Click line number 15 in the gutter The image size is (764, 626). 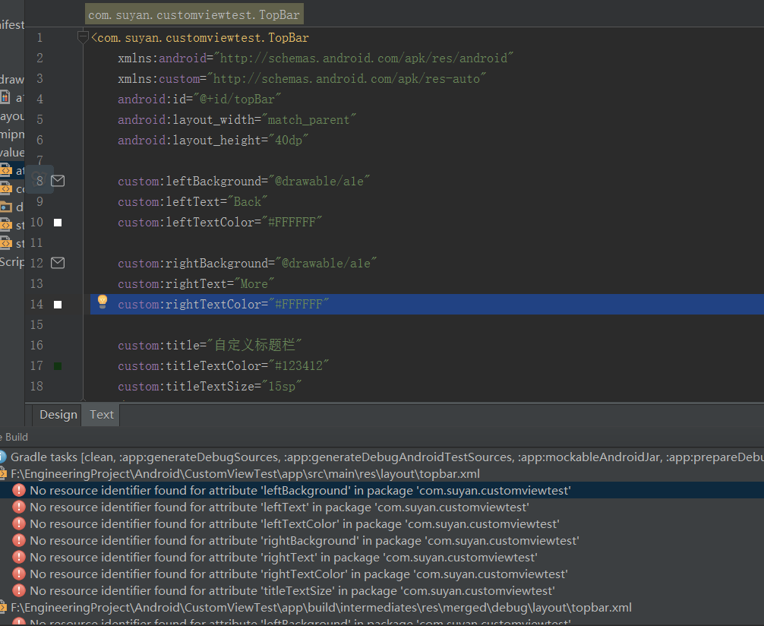36,324
